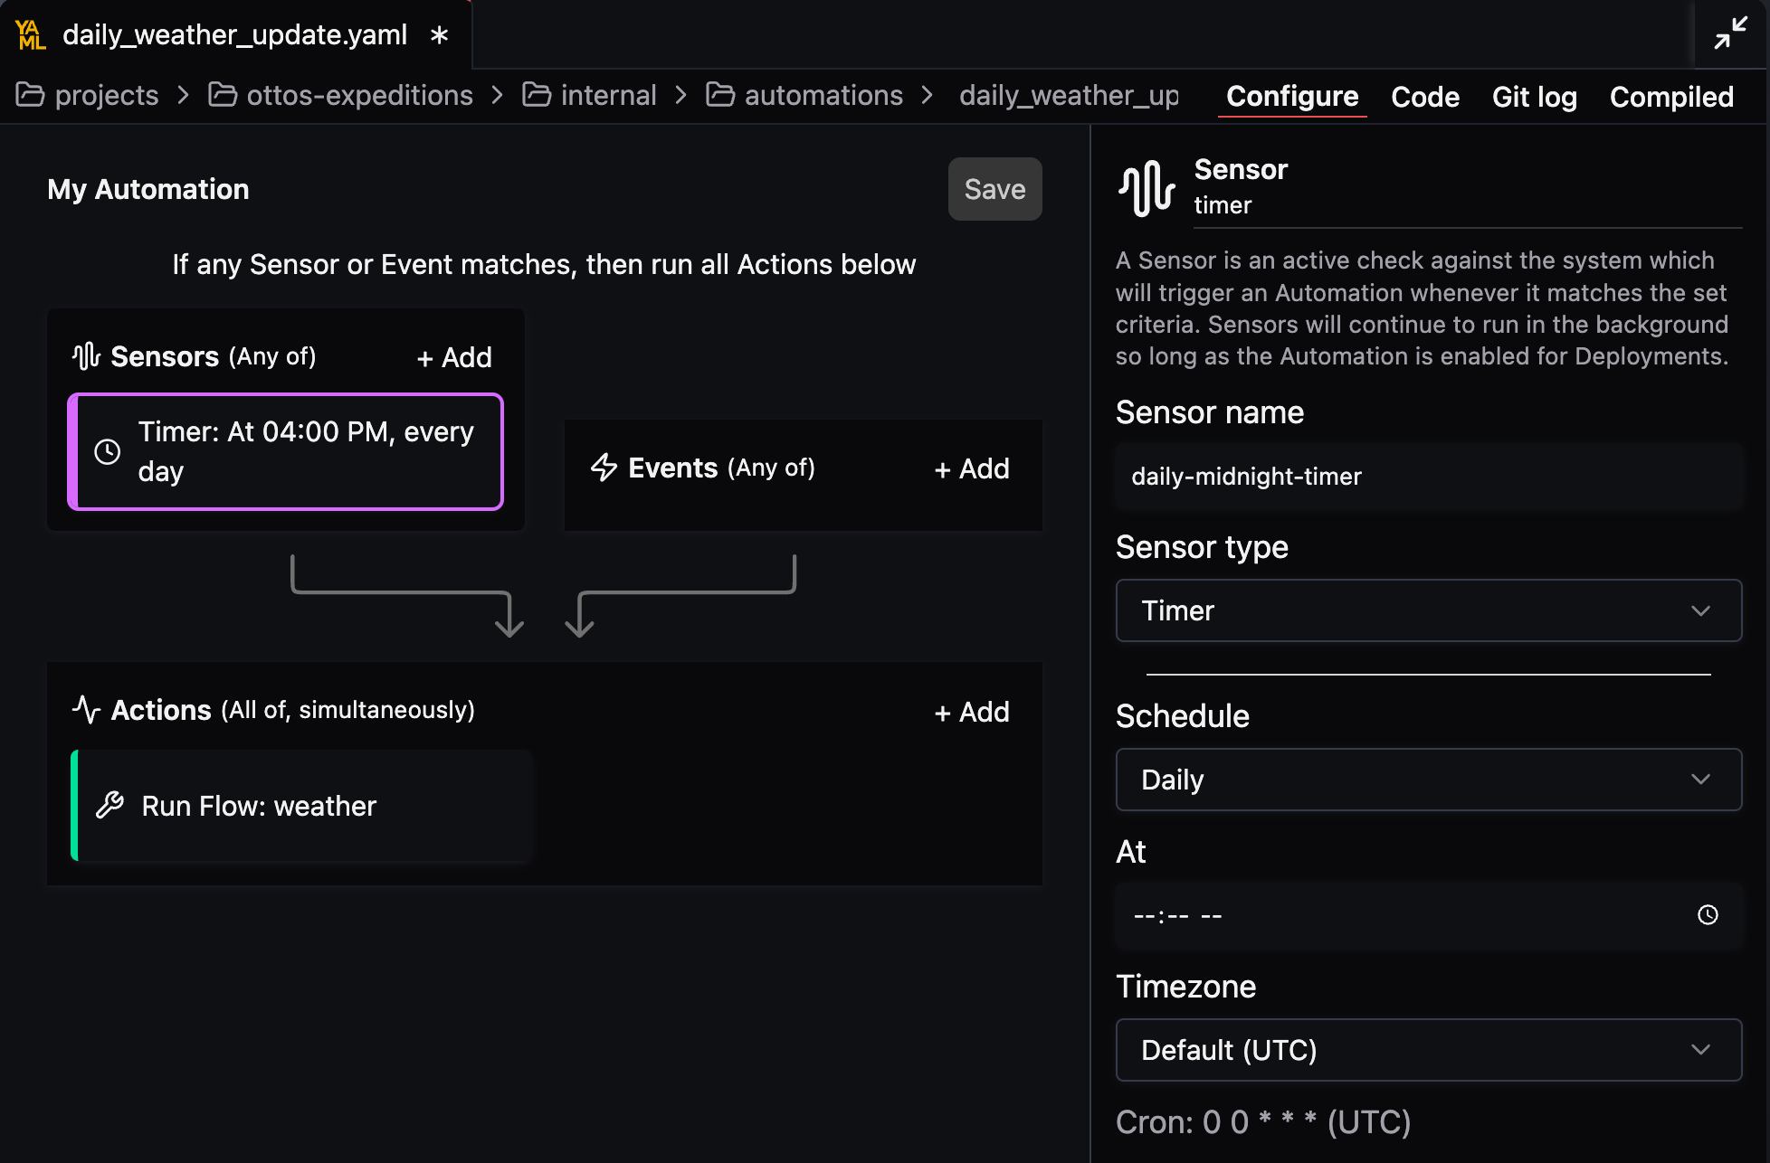Open the Schedule Daily dropdown
Viewport: 1770px width, 1163px height.
(x=1428, y=780)
